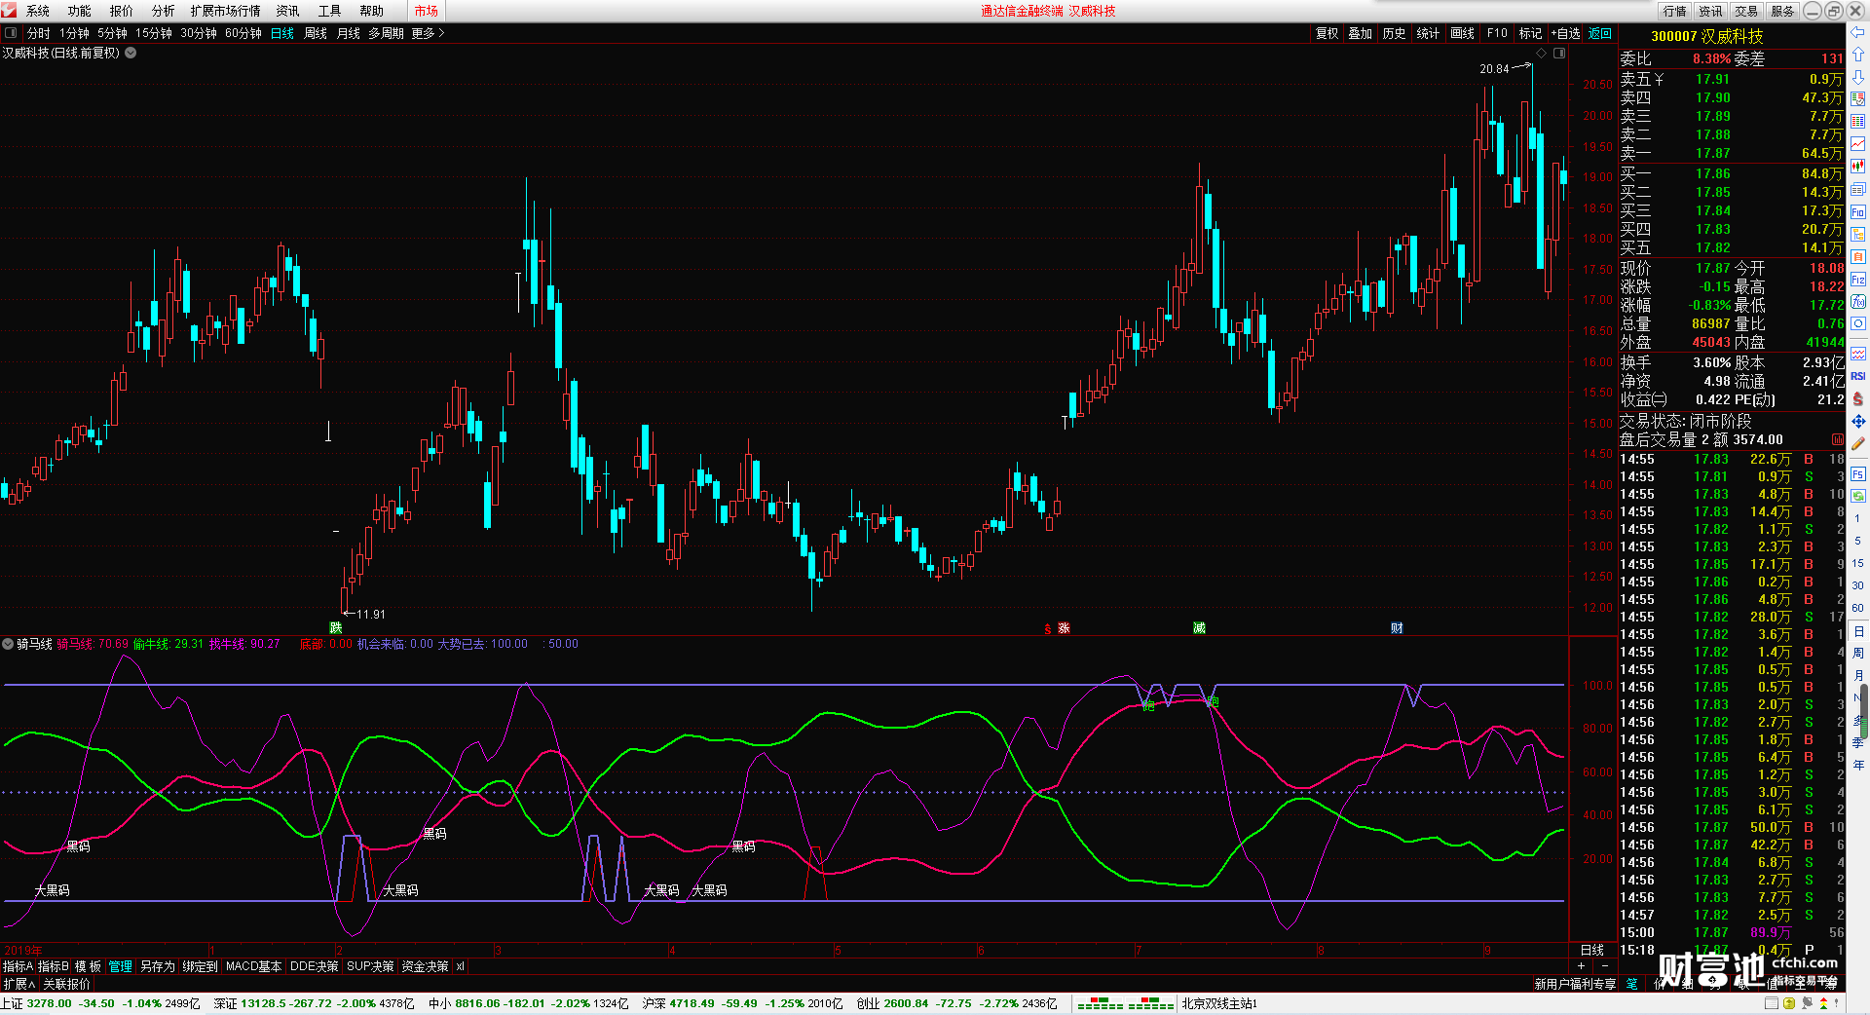
Task: Select the DDE决策 indicator tab
Action: point(314,966)
